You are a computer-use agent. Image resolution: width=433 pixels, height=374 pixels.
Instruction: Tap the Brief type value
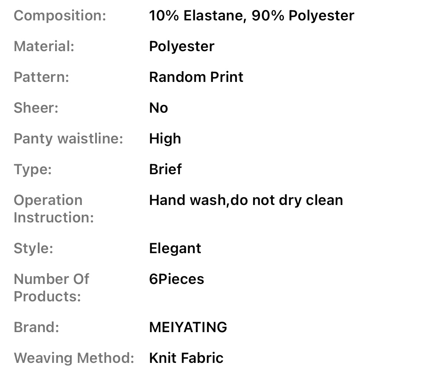click(165, 169)
